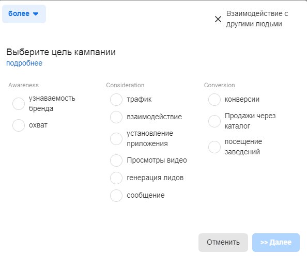Choose the охват objective
307x256 pixels.
coord(19,125)
